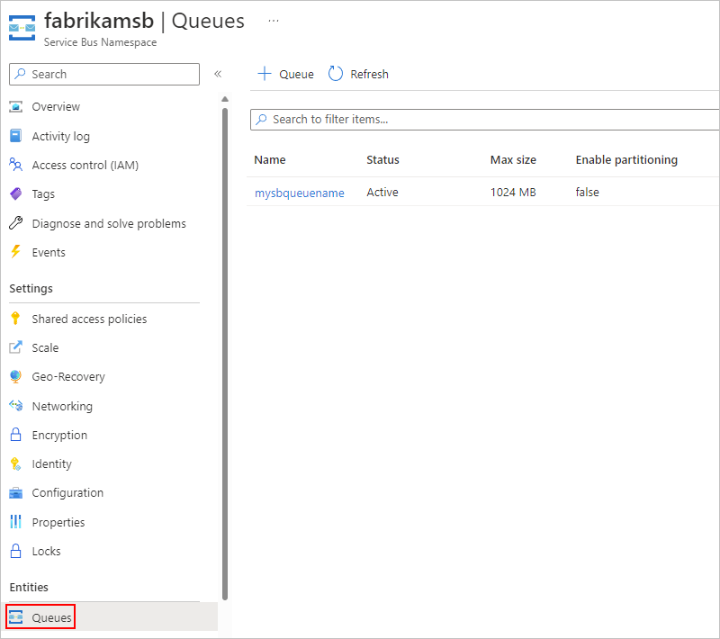Sort by Max size column header
The height and width of the screenshot is (639, 720).
513,160
